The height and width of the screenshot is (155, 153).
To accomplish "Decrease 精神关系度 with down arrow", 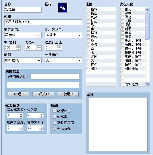I will click(41, 129).
